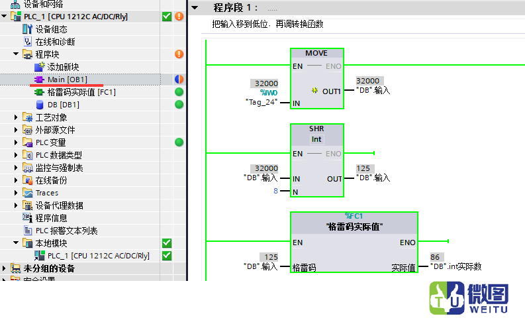Click the 外部源文件 folder icon
This screenshot has height=326, width=525.
coord(27,130)
